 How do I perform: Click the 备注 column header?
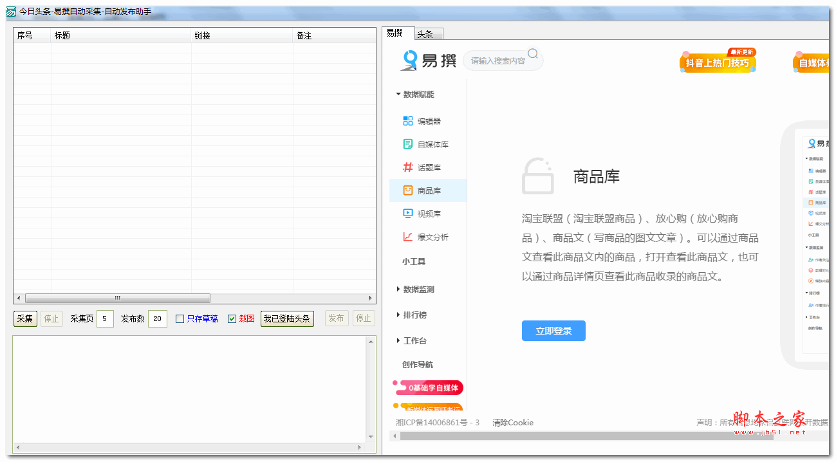(x=334, y=35)
